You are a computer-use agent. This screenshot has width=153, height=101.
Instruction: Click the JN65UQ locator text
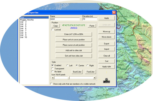point(74,28)
